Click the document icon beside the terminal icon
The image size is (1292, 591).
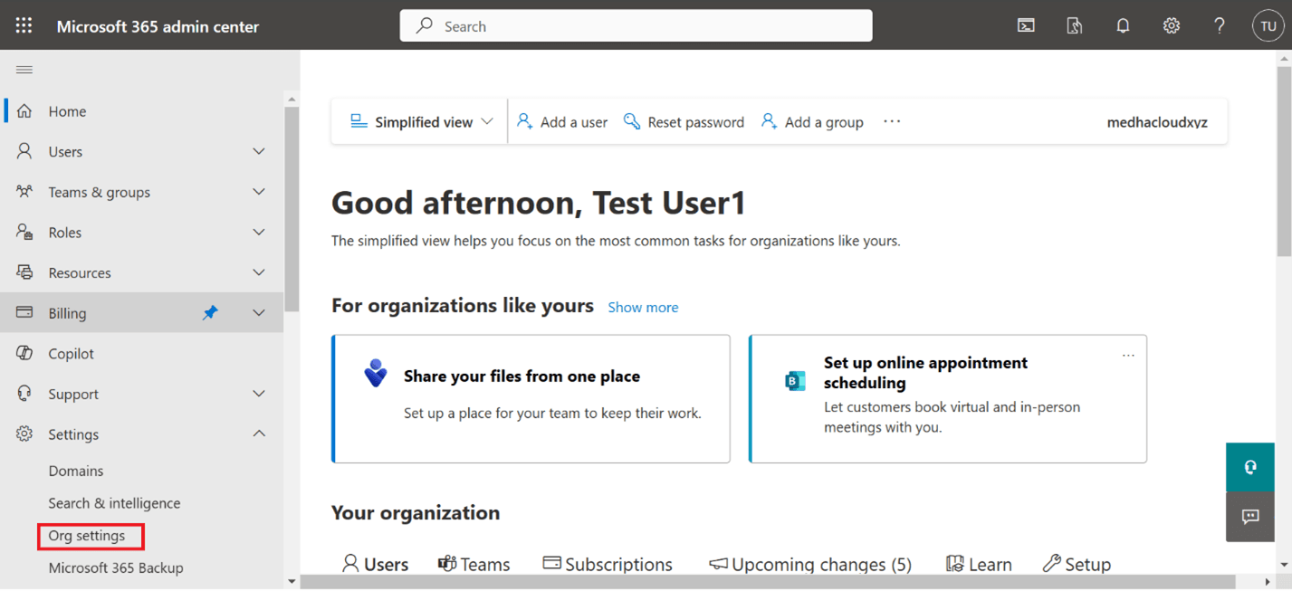1074,25
